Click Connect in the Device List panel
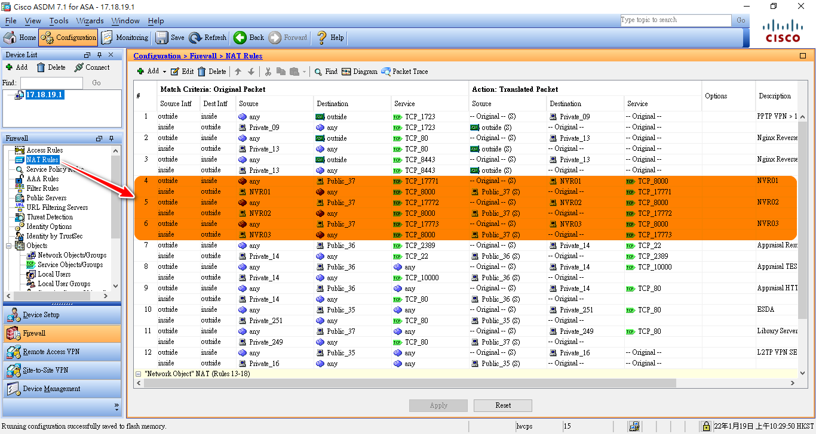The height and width of the screenshot is (434, 816). [x=92, y=67]
